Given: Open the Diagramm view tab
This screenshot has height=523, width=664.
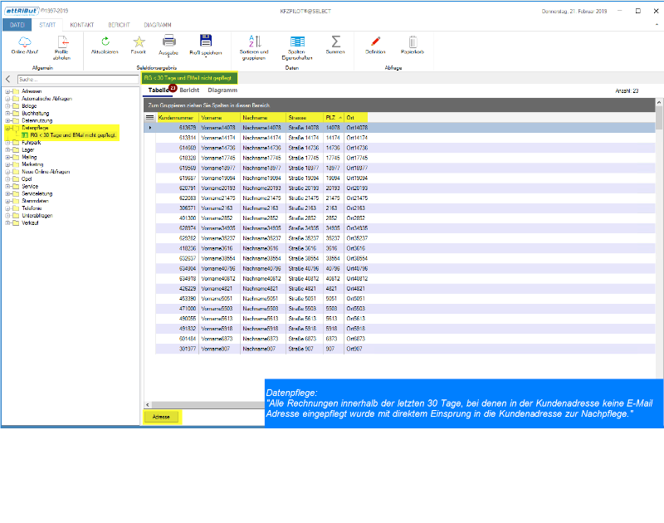Looking at the screenshot, I should [222, 90].
